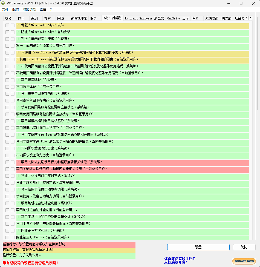Switch to Internet Explorer 浏览器 tab
Screen dimensions: 260x267
point(144,18)
